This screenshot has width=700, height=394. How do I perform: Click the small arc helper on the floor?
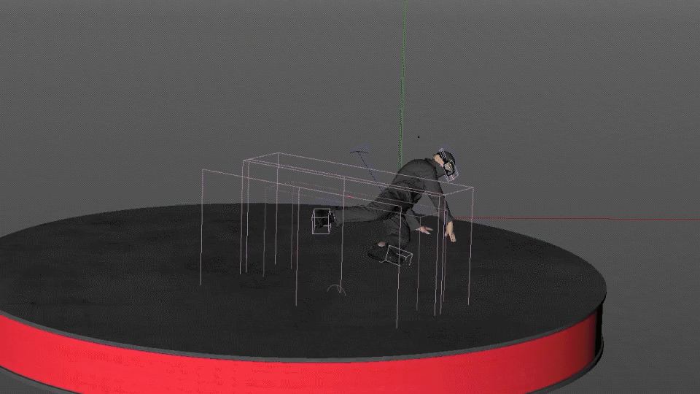click(x=337, y=290)
